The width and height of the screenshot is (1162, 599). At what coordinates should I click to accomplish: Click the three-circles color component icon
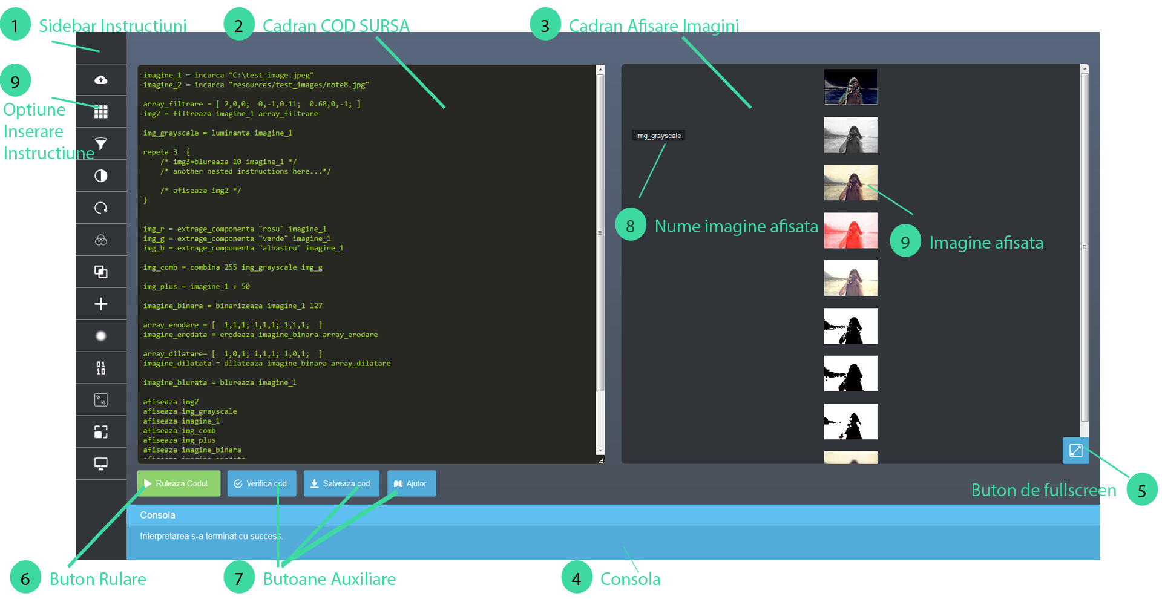(x=101, y=240)
